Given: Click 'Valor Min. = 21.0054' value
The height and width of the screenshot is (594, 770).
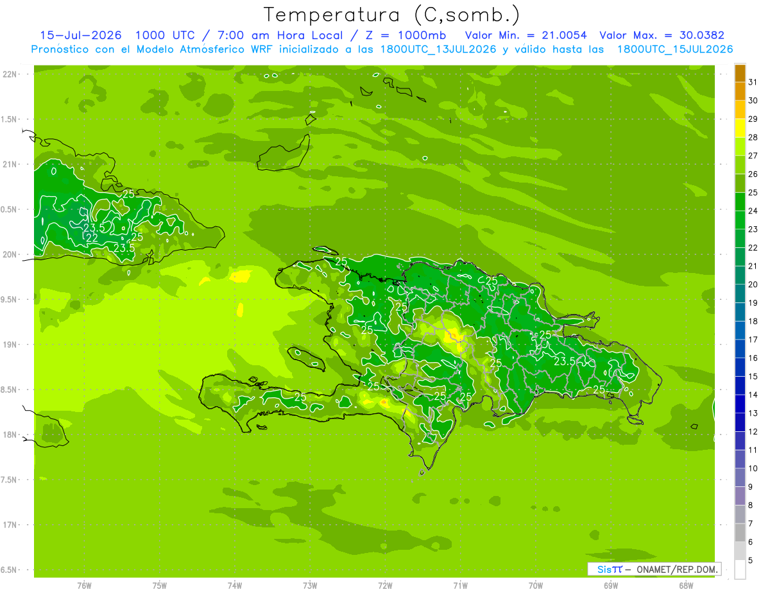Looking at the screenshot, I should click(526, 35).
